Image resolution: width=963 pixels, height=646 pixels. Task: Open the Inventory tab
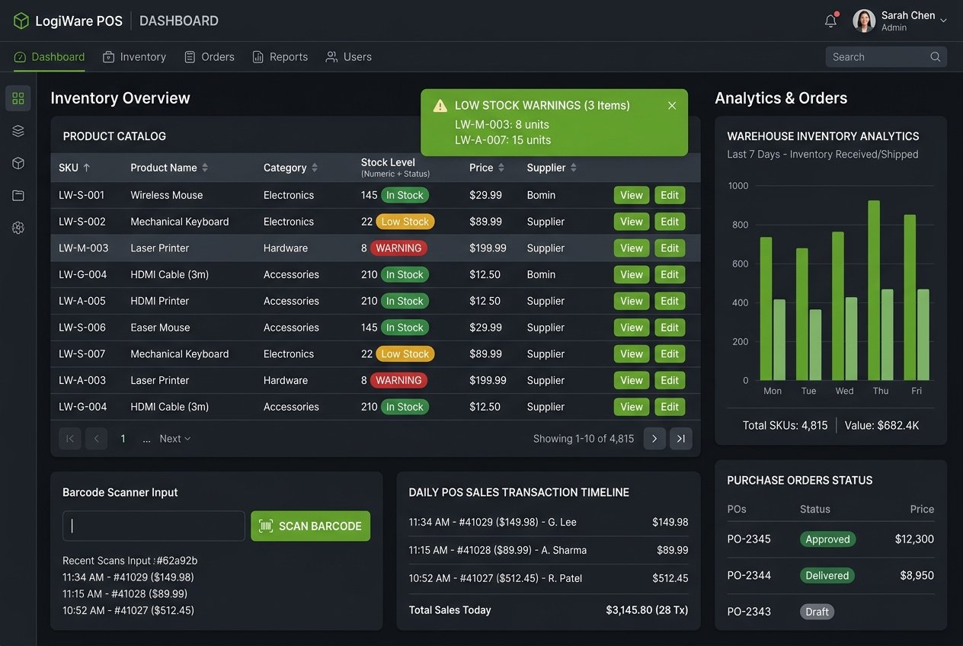134,56
